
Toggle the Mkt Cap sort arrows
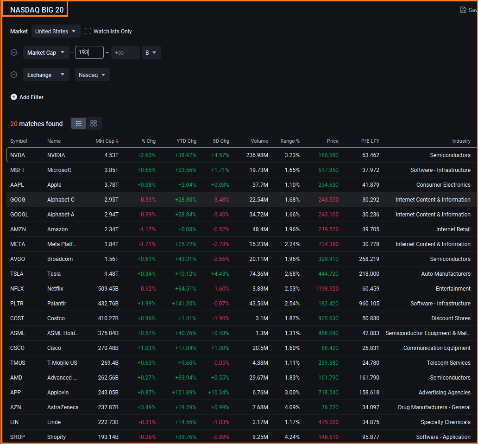click(x=117, y=141)
